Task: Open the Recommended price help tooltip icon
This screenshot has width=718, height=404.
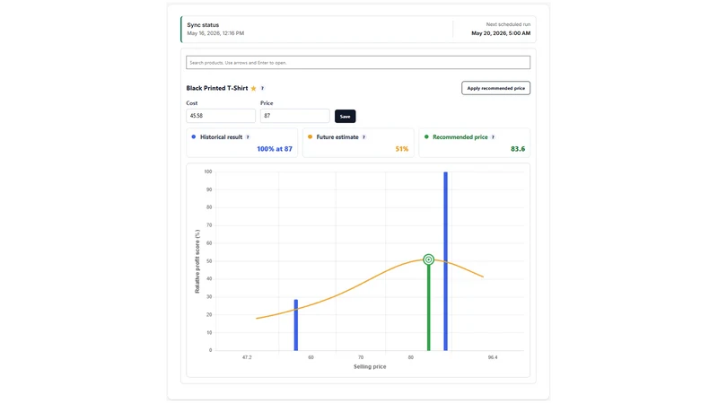Action: point(493,137)
